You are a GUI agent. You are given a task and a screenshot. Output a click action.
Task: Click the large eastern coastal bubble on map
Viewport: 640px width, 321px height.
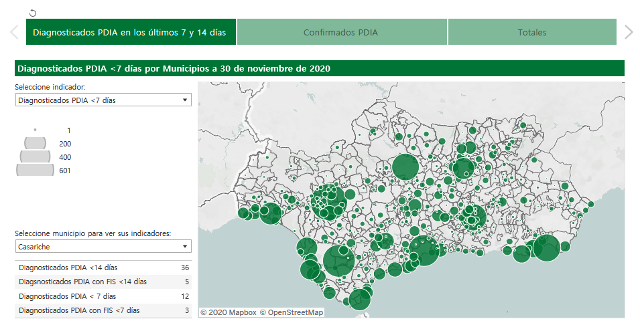[546, 248]
